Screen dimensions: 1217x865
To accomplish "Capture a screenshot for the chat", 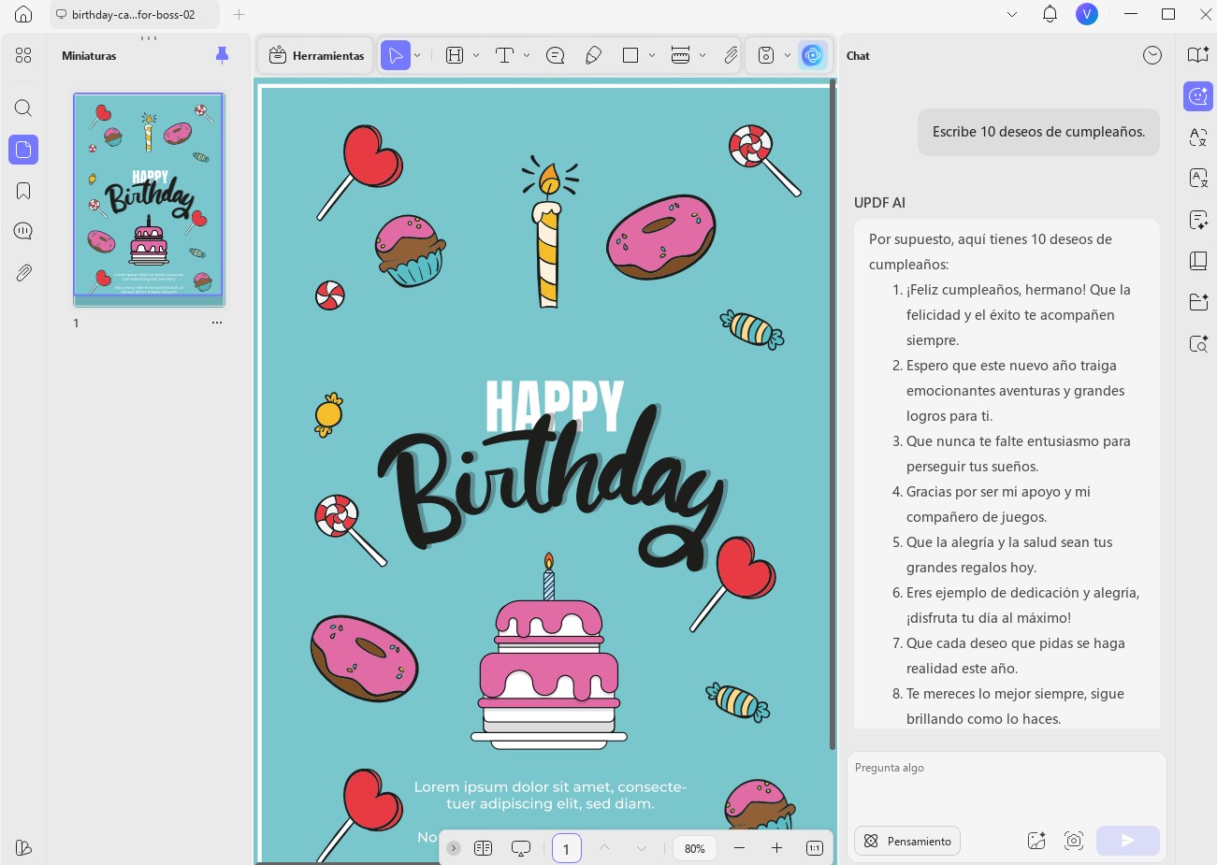I will click(1074, 841).
